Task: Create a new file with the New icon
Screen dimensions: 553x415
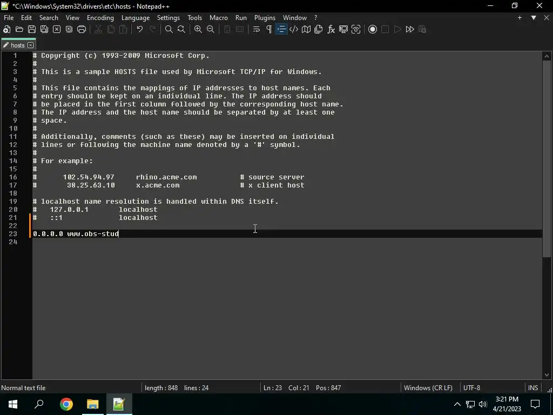Action: point(6,29)
